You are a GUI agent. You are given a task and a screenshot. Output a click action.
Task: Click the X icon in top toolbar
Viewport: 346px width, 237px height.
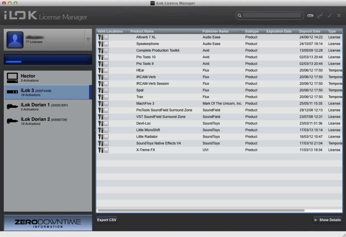(339, 16)
